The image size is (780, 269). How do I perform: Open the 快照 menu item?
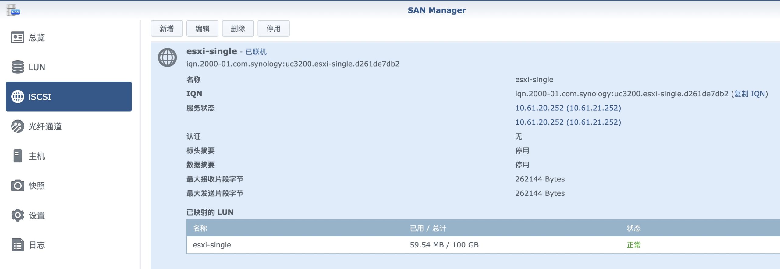pos(69,185)
